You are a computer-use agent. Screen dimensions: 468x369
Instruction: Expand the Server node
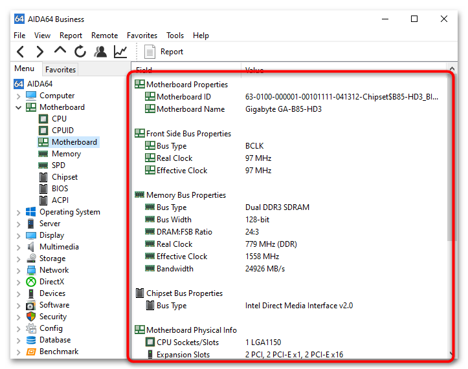coord(19,224)
